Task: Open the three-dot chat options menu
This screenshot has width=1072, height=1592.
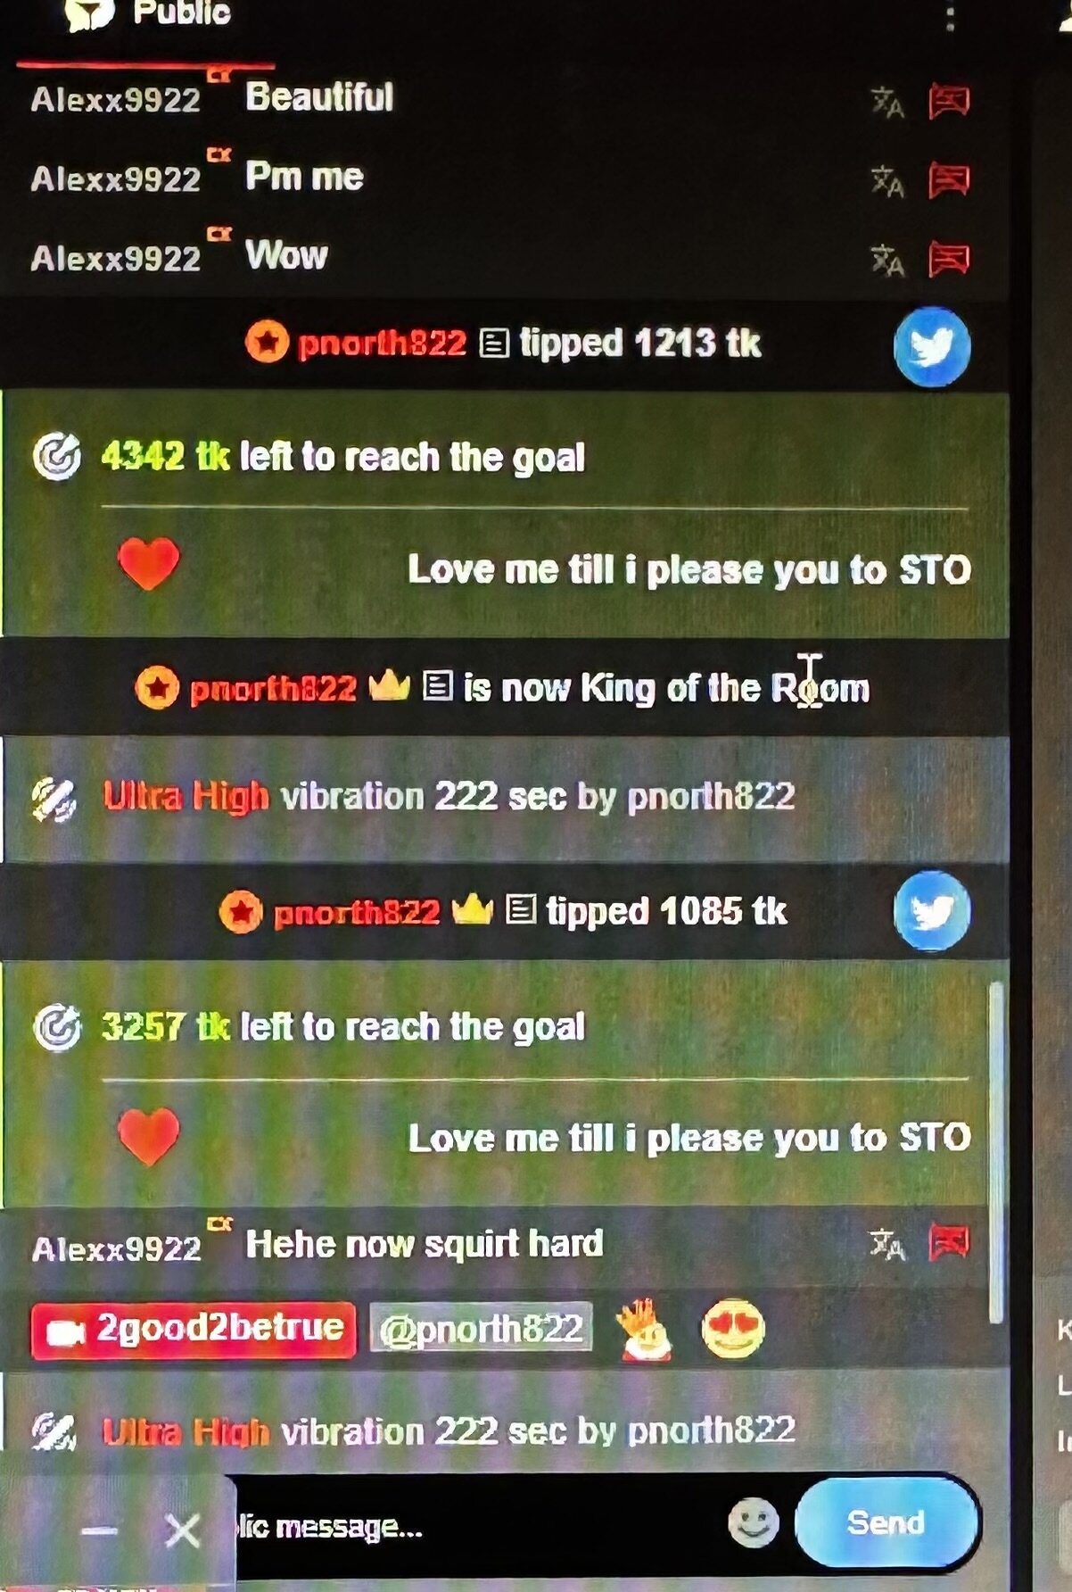Action: [950, 18]
